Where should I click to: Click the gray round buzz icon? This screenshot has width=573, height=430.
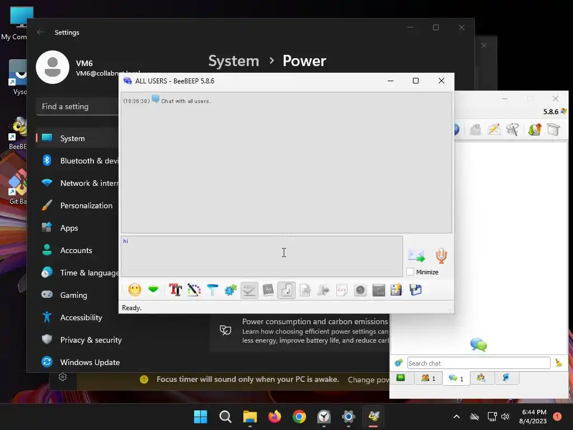360,290
